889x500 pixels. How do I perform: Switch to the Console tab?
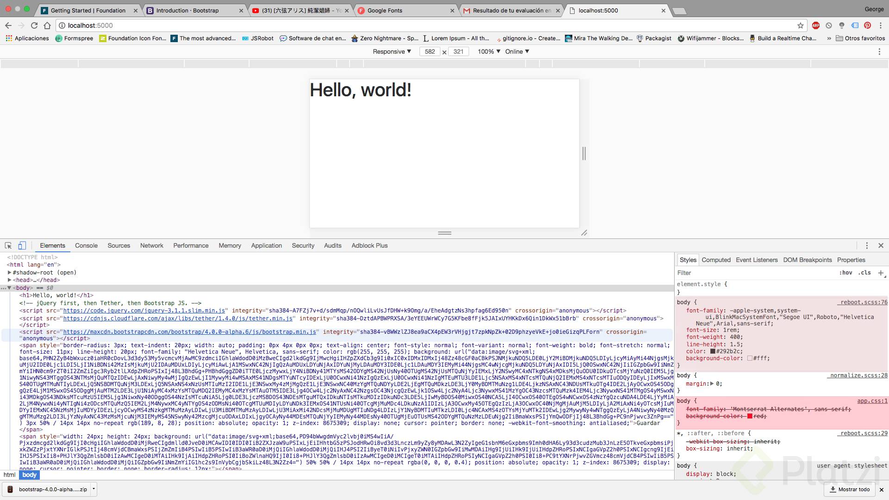click(x=86, y=246)
